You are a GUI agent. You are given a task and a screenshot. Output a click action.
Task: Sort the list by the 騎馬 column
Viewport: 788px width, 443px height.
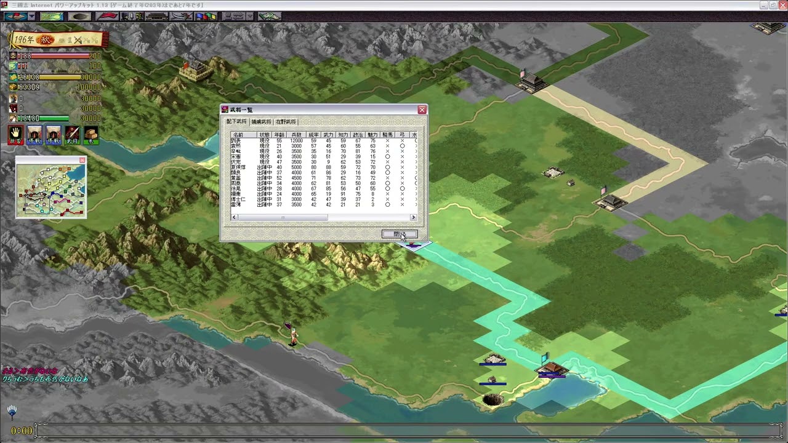[387, 135]
